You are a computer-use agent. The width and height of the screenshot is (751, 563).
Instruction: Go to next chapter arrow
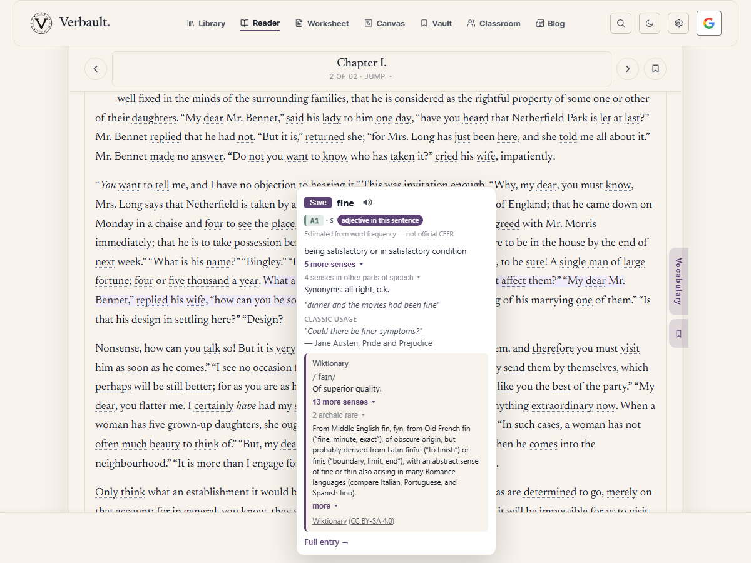(x=628, y=69)
